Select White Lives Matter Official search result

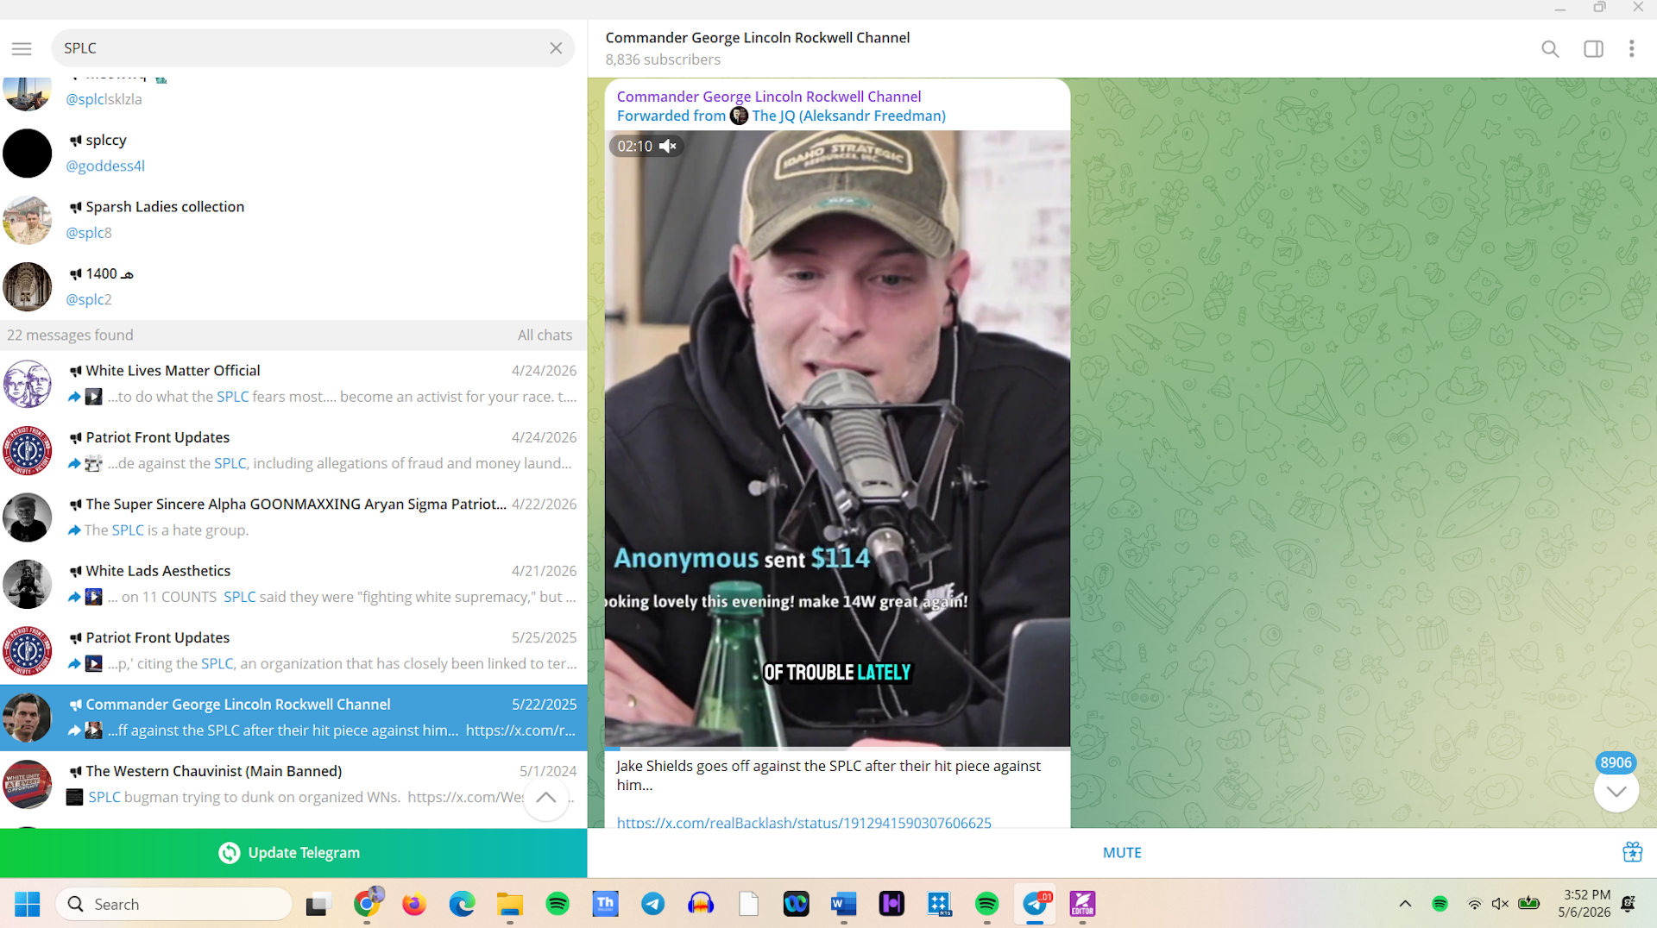(x=293, y=384)
